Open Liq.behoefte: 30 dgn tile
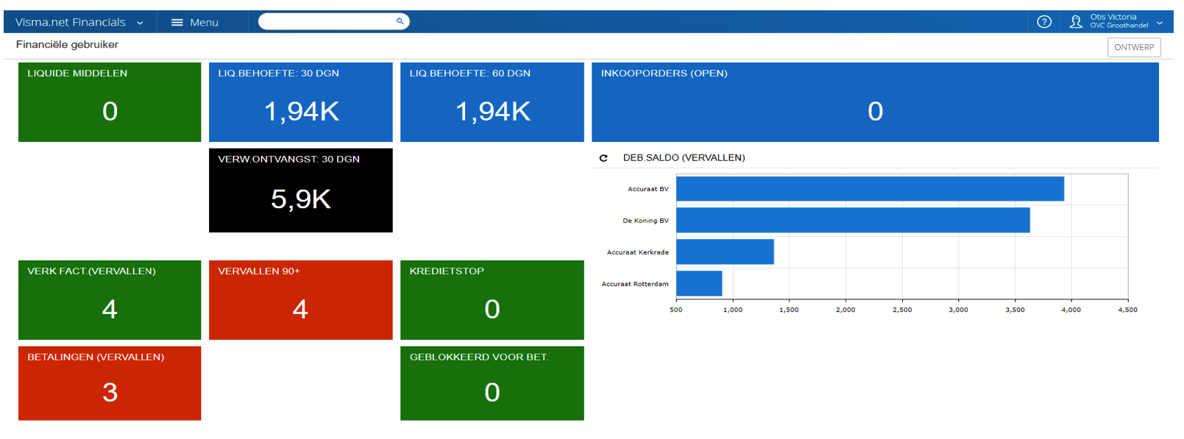 coord(301,102)
